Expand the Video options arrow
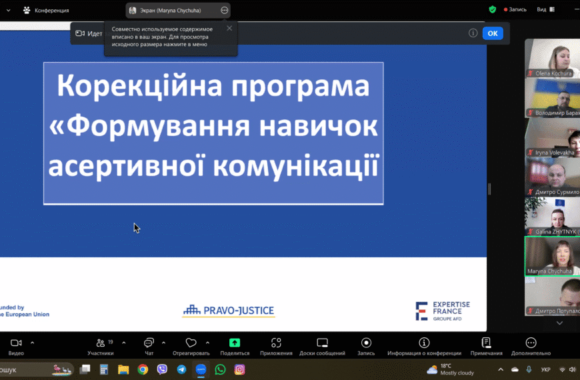Viewport: 580px width, 380px height. click(32, 343)
